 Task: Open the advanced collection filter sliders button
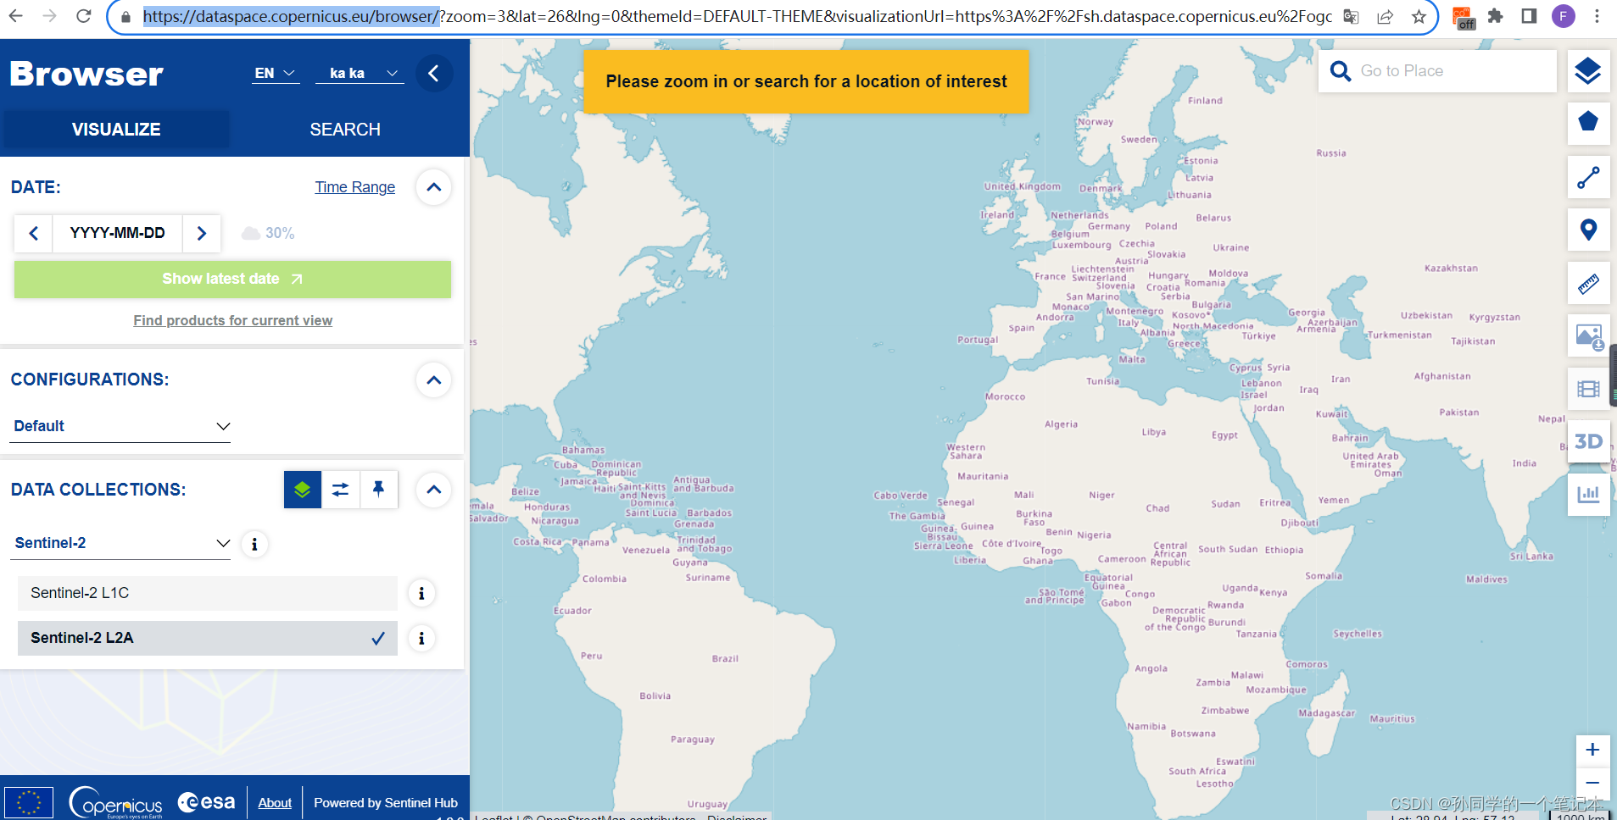pos(341,490)
